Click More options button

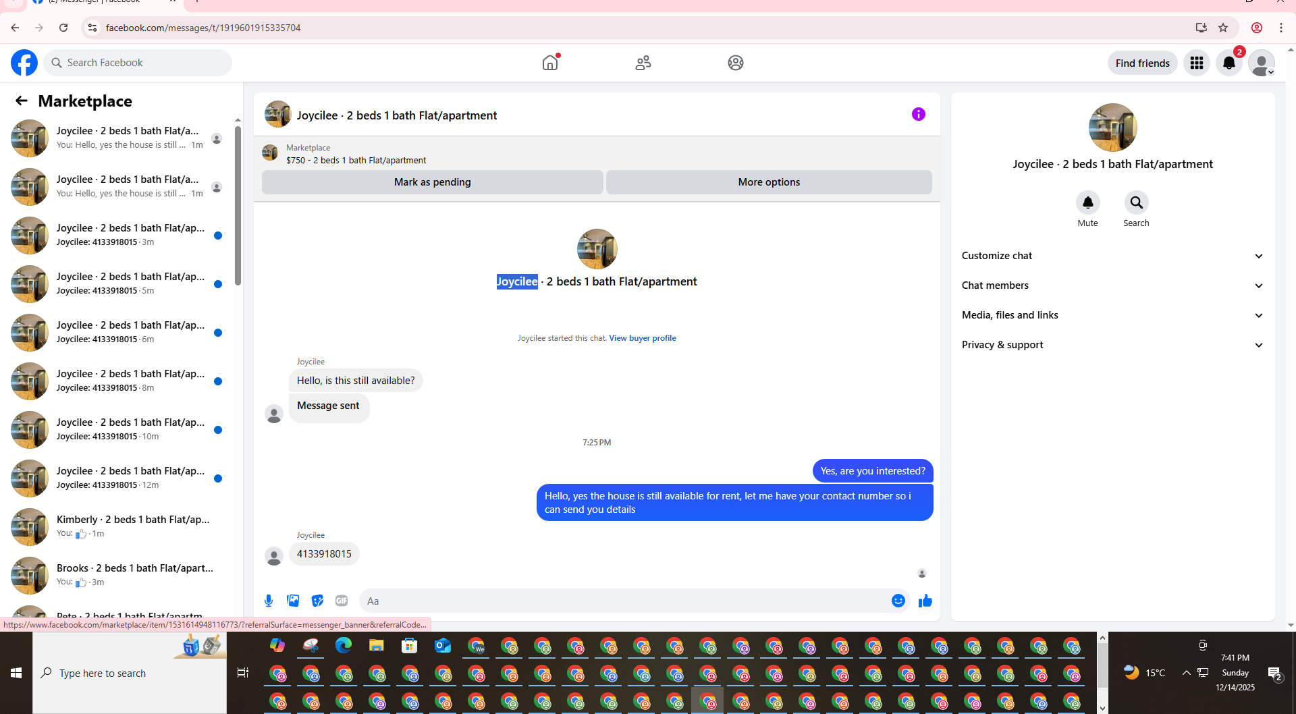(769, 182)
